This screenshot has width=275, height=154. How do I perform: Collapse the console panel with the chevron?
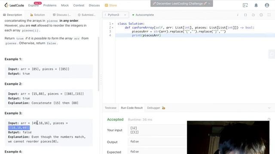(269, 108)
